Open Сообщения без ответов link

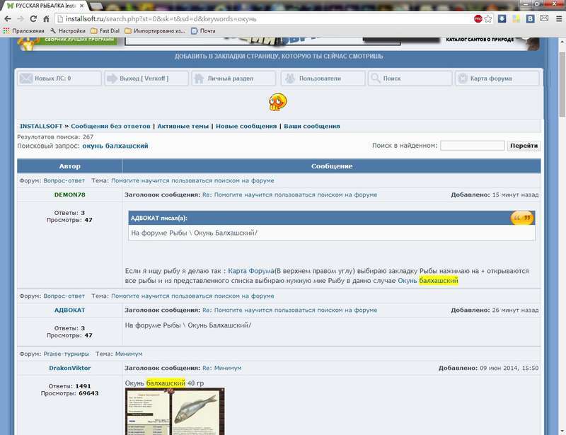[110, 127]
